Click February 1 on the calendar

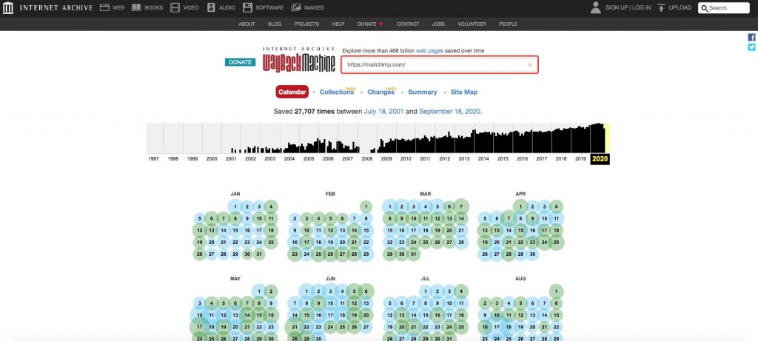pyautogui.click(x=366, y=206)
